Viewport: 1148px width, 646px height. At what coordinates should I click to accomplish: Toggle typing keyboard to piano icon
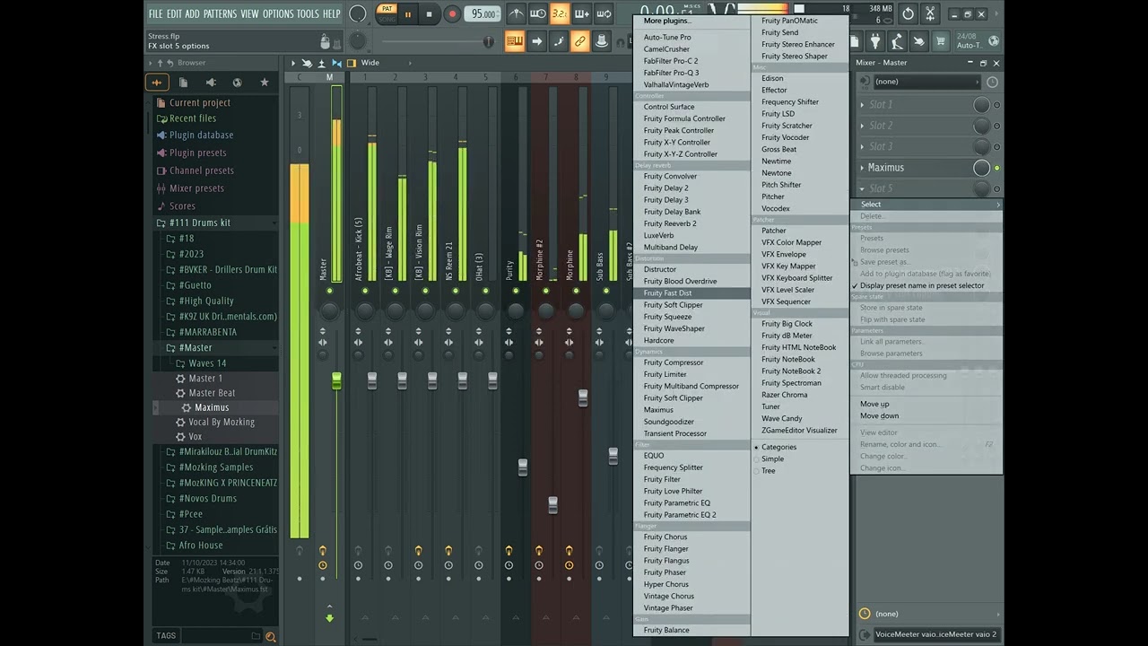pyautogui.click(x=515, y=41)
